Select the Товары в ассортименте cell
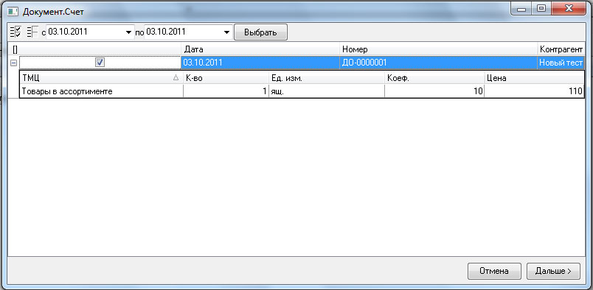Viewport: 593px width, 290px height. coord(101,91)
